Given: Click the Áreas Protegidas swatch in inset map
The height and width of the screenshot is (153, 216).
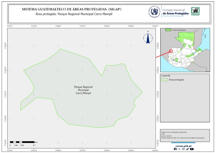Looking at the screenshot, I should point(168,30).
